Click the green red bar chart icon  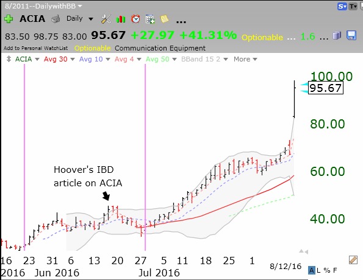121,19
